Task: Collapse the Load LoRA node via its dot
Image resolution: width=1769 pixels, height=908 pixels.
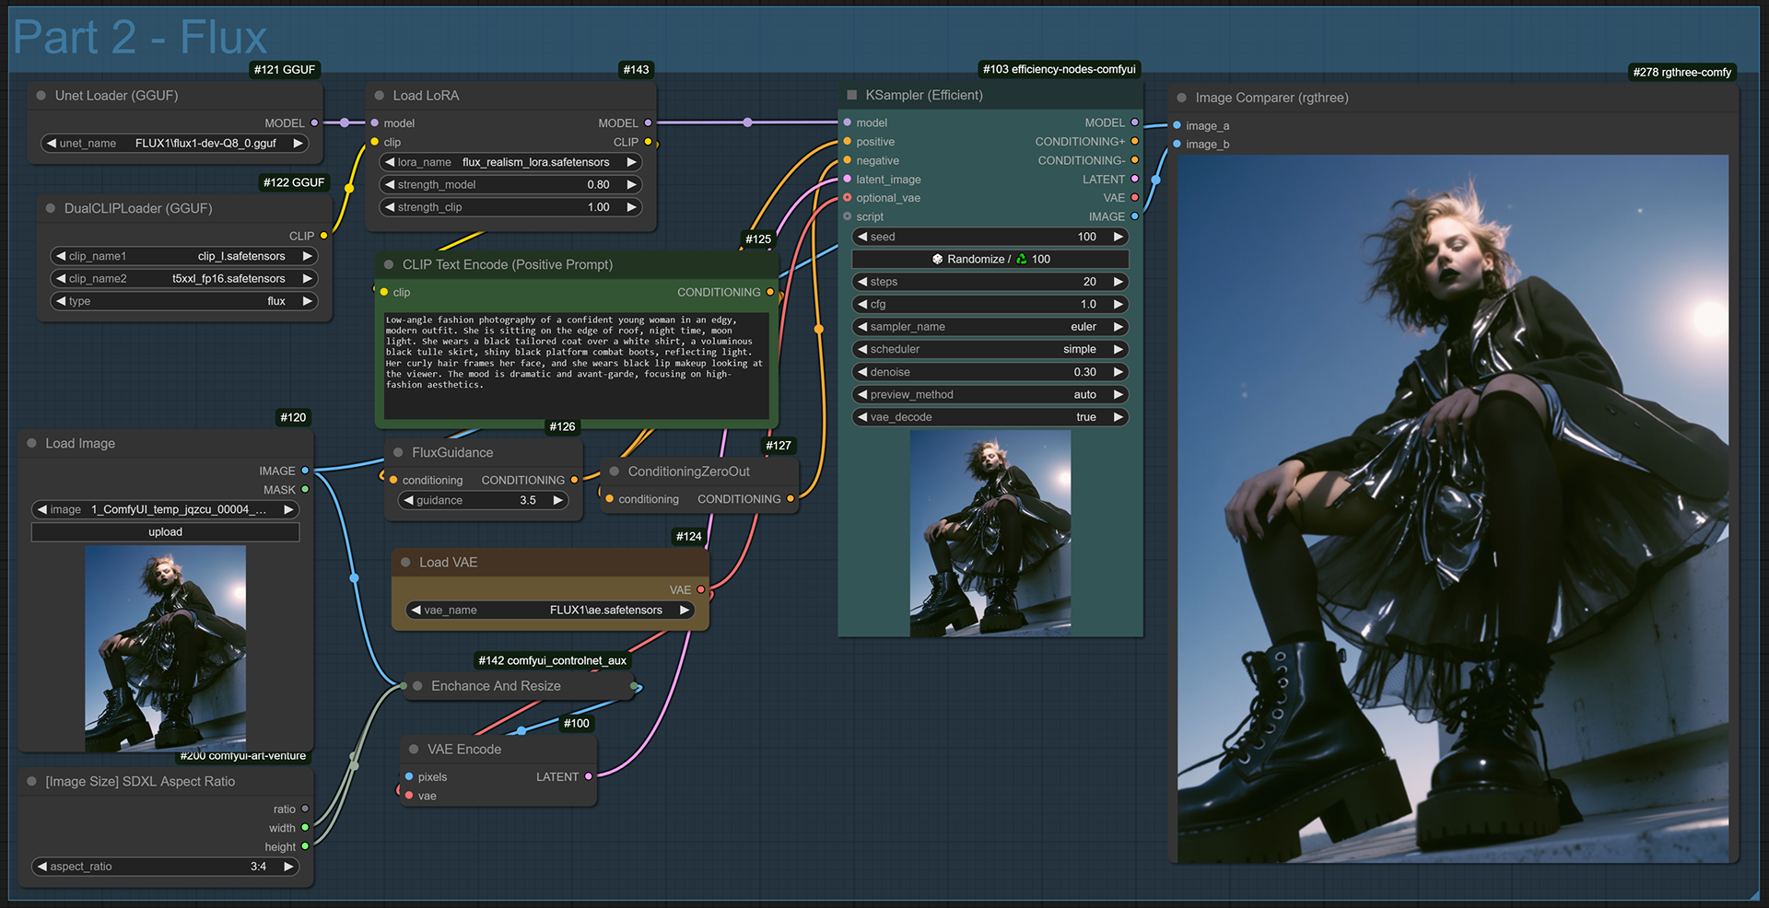Action: click(x=380, y=96)
